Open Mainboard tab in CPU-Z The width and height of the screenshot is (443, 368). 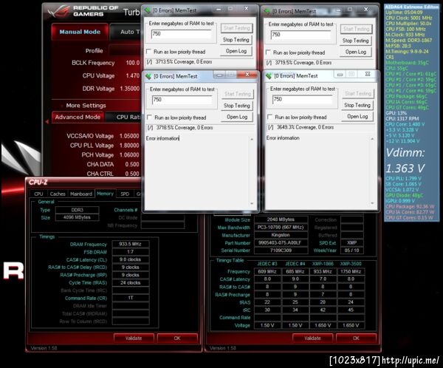pyautogui.click(x=81, y=194)
